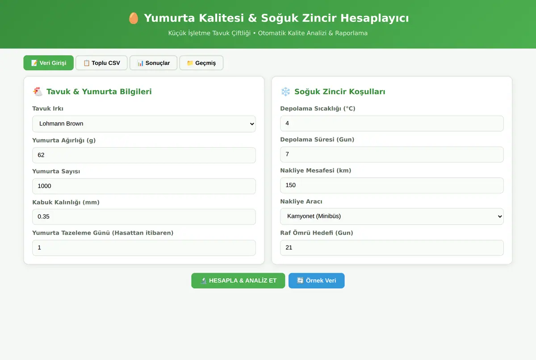Click the 'Nakliye Mesafesi (km)' label
This screenshot has height=360, width=536.
pyautogui.click(x=316, y=171)
